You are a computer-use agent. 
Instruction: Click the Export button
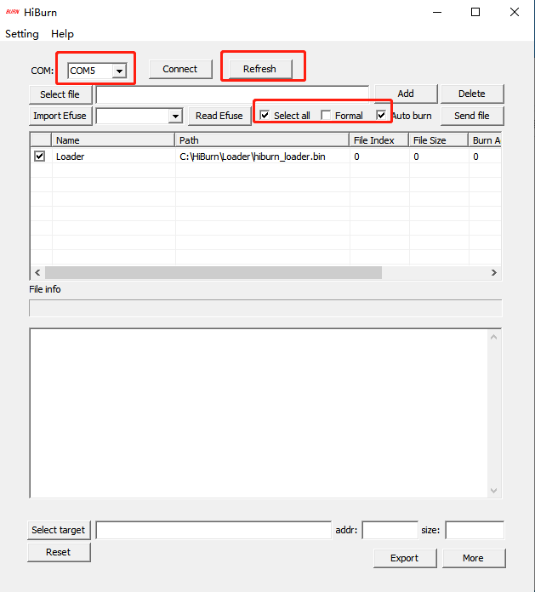[404, 558]
